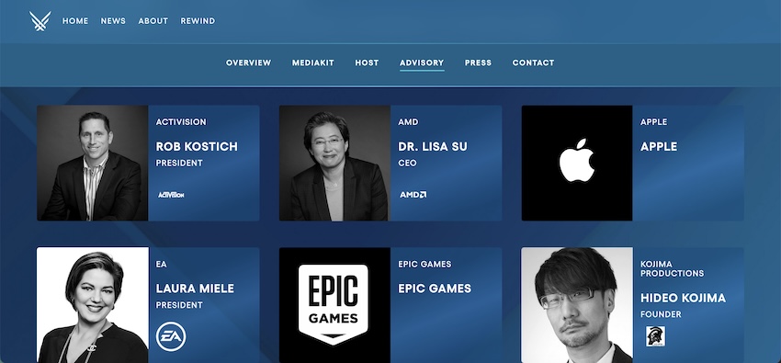Click the small APPLE company label
The image size is (781, 363).
coord(653,122)
